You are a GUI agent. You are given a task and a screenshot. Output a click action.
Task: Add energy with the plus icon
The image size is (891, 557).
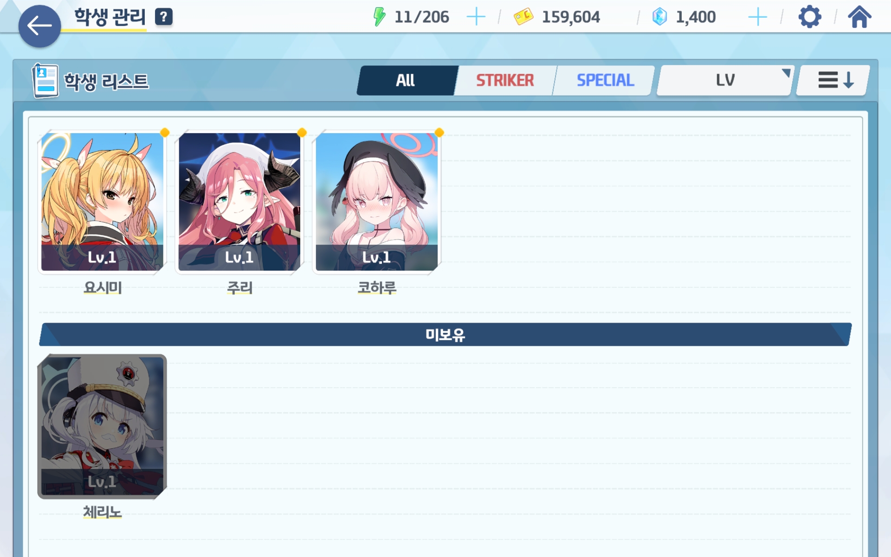[x=476, y=17]
